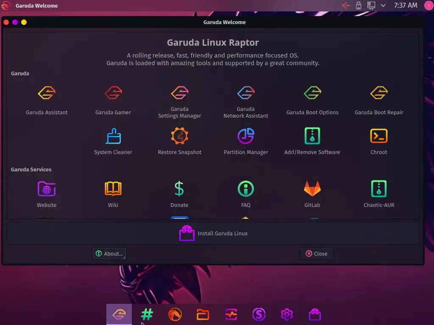Launch Chroot tool
434x325 pixels.
[379, 141]
